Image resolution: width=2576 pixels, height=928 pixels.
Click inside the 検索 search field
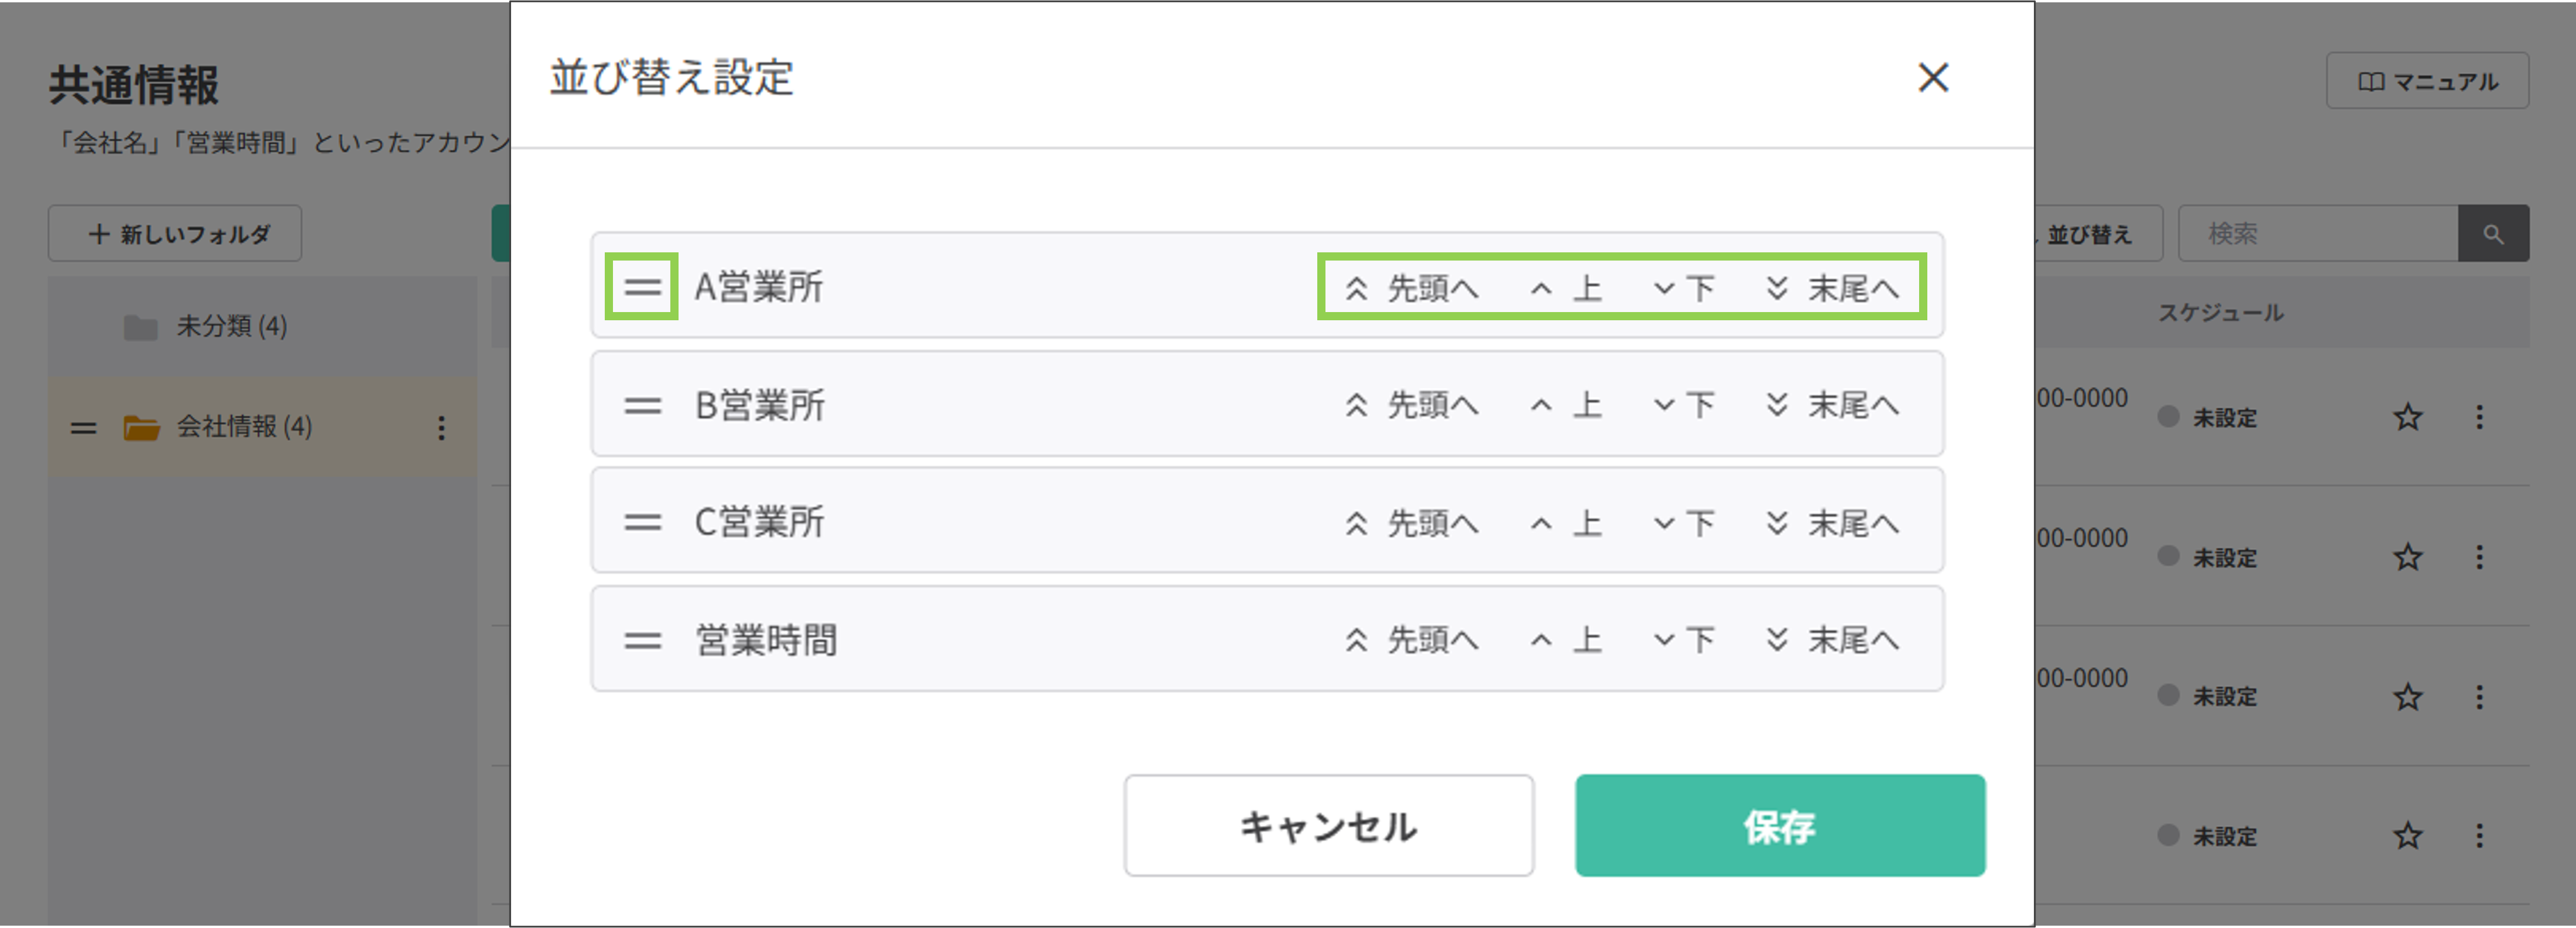click(2320, 233)
